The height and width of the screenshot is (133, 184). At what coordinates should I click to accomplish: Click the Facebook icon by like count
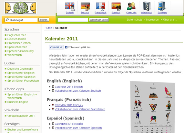point(66,47)
